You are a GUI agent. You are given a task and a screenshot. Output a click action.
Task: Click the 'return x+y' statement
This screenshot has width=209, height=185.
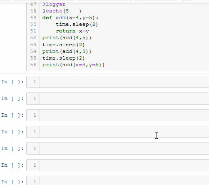coord(72,31)
